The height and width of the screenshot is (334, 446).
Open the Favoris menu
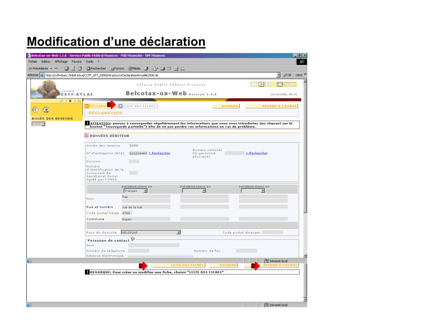point(77,62)
